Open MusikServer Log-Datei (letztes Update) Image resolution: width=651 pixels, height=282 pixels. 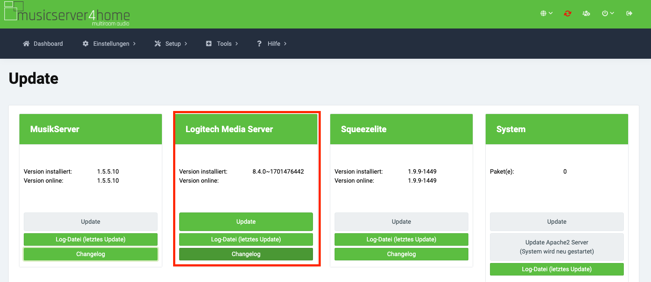coord(91,239)
